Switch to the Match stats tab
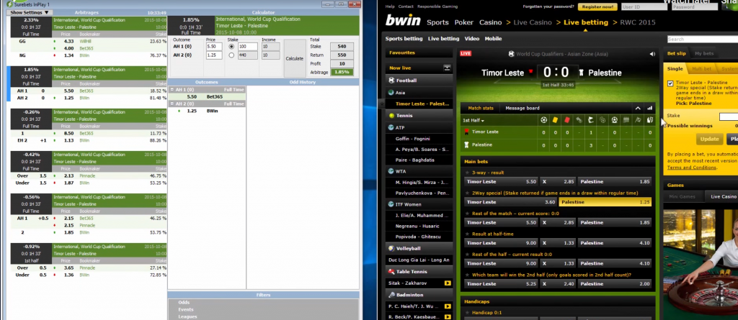738x320 pixels. pyautogui.click(x=481, y=108)
